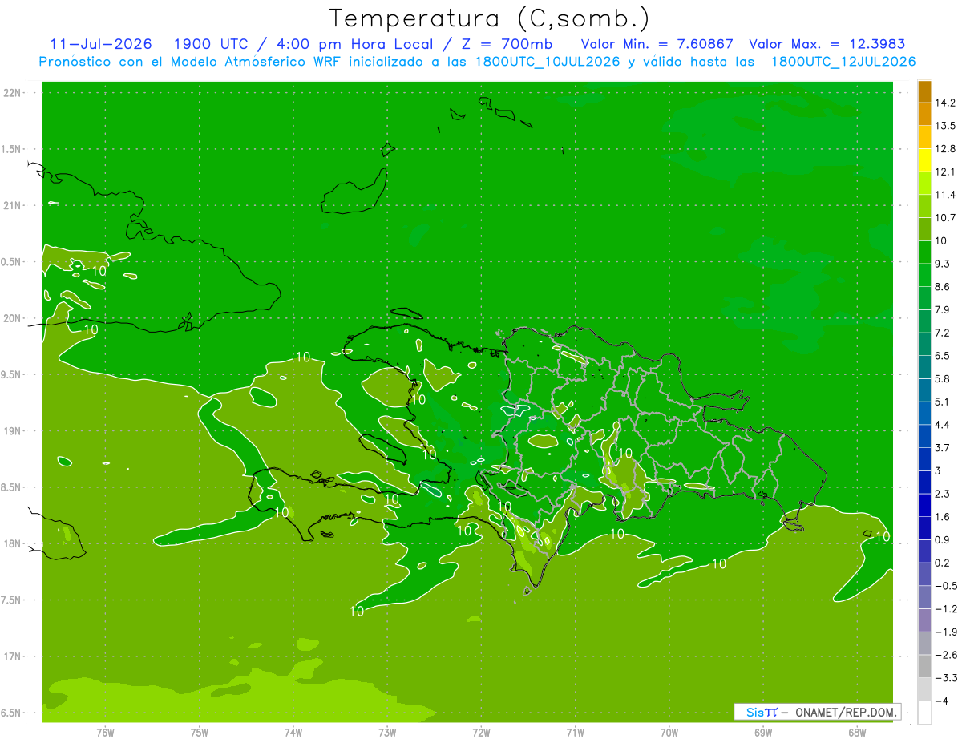The width and height of the screenshot is (962, 743).
Task: Click the 76W longitude axis label
Action: tap(105, 732)
